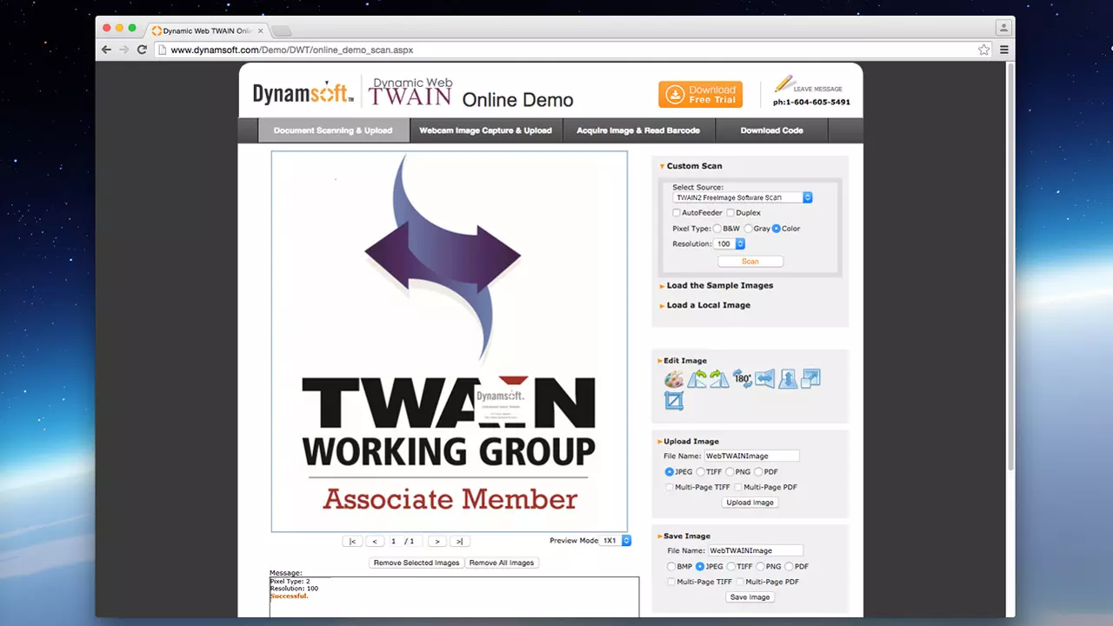Click the Download Free Trial button
1113x626 pixels.
(700, 95)
